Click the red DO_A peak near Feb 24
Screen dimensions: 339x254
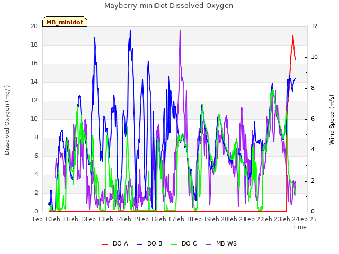click(293, 36)
